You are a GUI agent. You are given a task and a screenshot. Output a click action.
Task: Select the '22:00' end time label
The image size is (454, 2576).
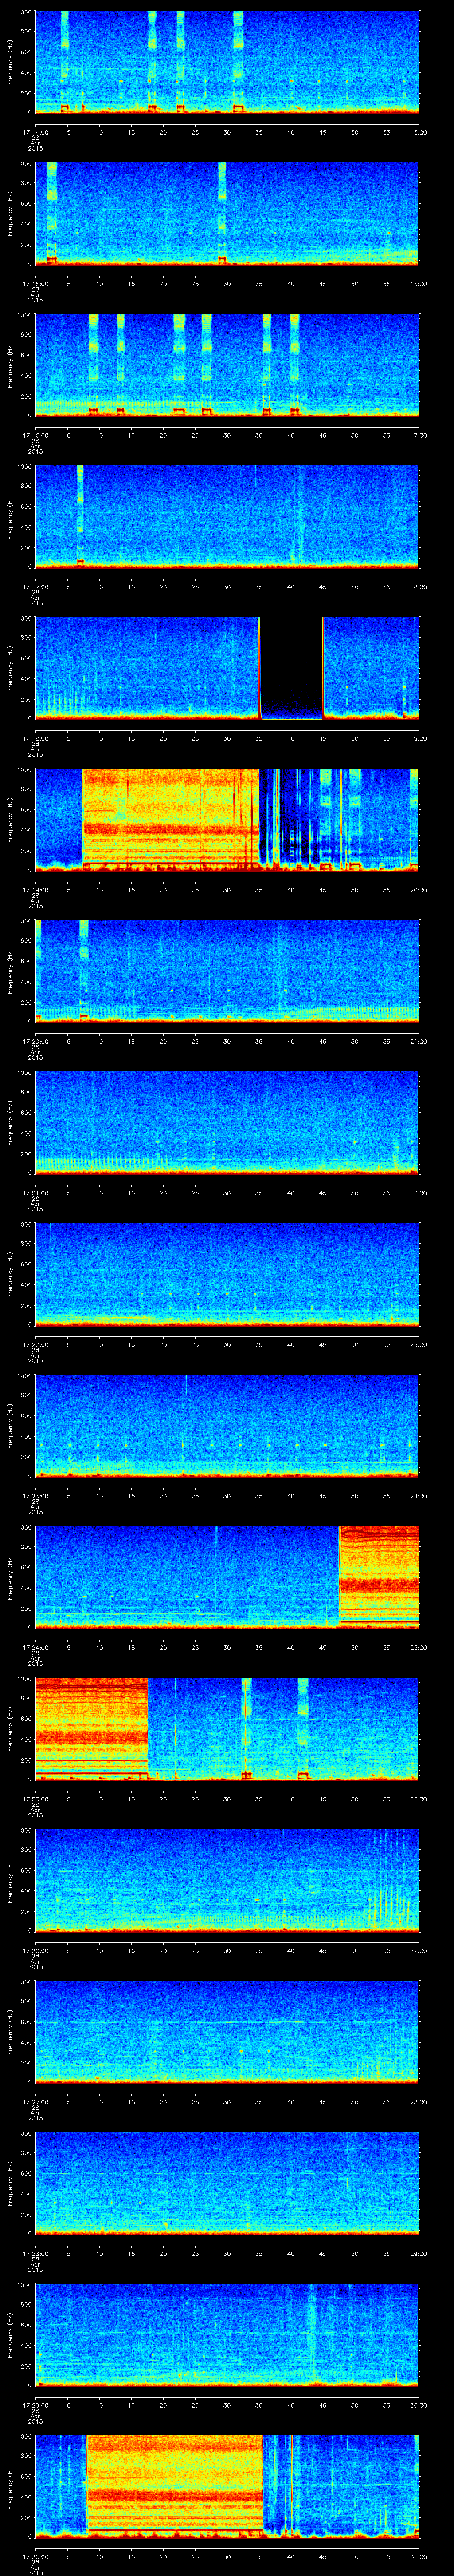point(419,1193)
